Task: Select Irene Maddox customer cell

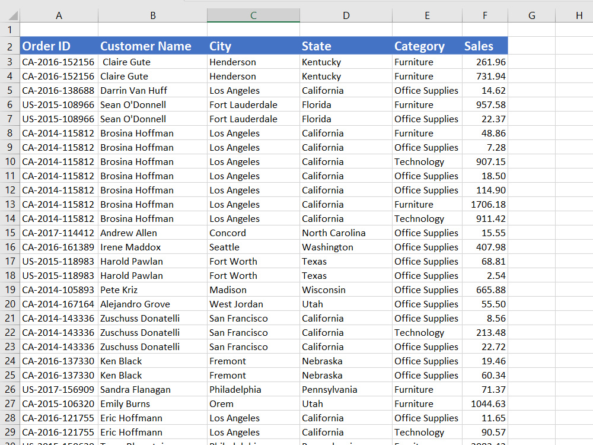Action: click(153, 247)
